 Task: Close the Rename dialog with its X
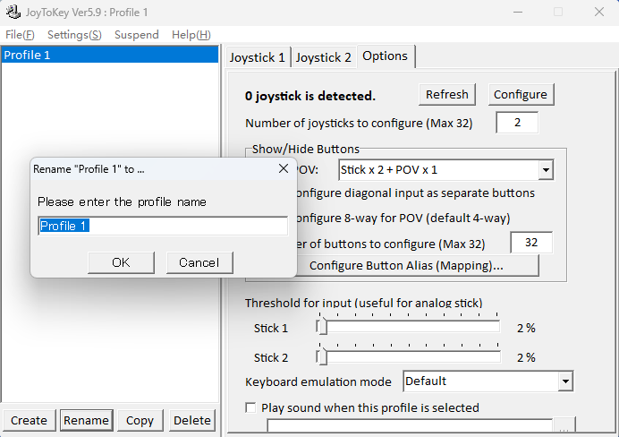[283, 168]
